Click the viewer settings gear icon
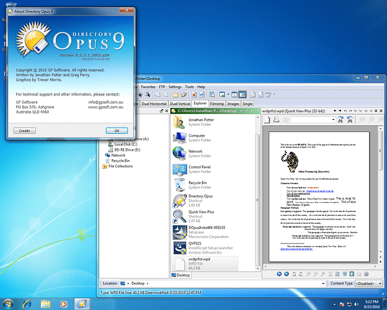The height and width of the screenshot is (310, 387). [x=367, y=273]
